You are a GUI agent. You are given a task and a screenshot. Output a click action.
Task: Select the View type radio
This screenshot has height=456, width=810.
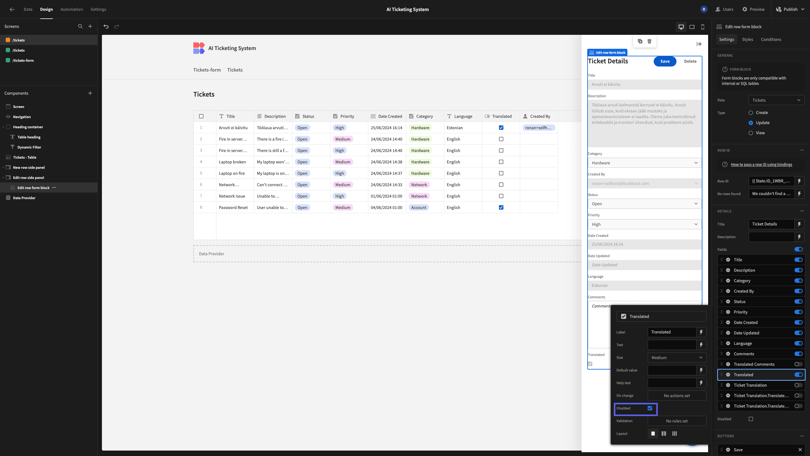[x=751, y=133]
